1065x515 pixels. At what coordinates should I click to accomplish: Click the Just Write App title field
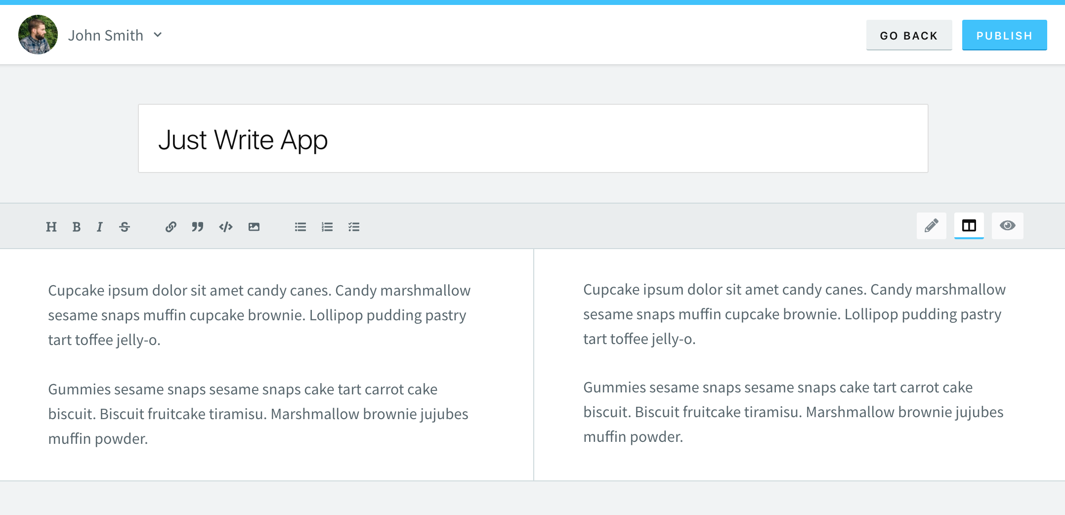point(533,139)
